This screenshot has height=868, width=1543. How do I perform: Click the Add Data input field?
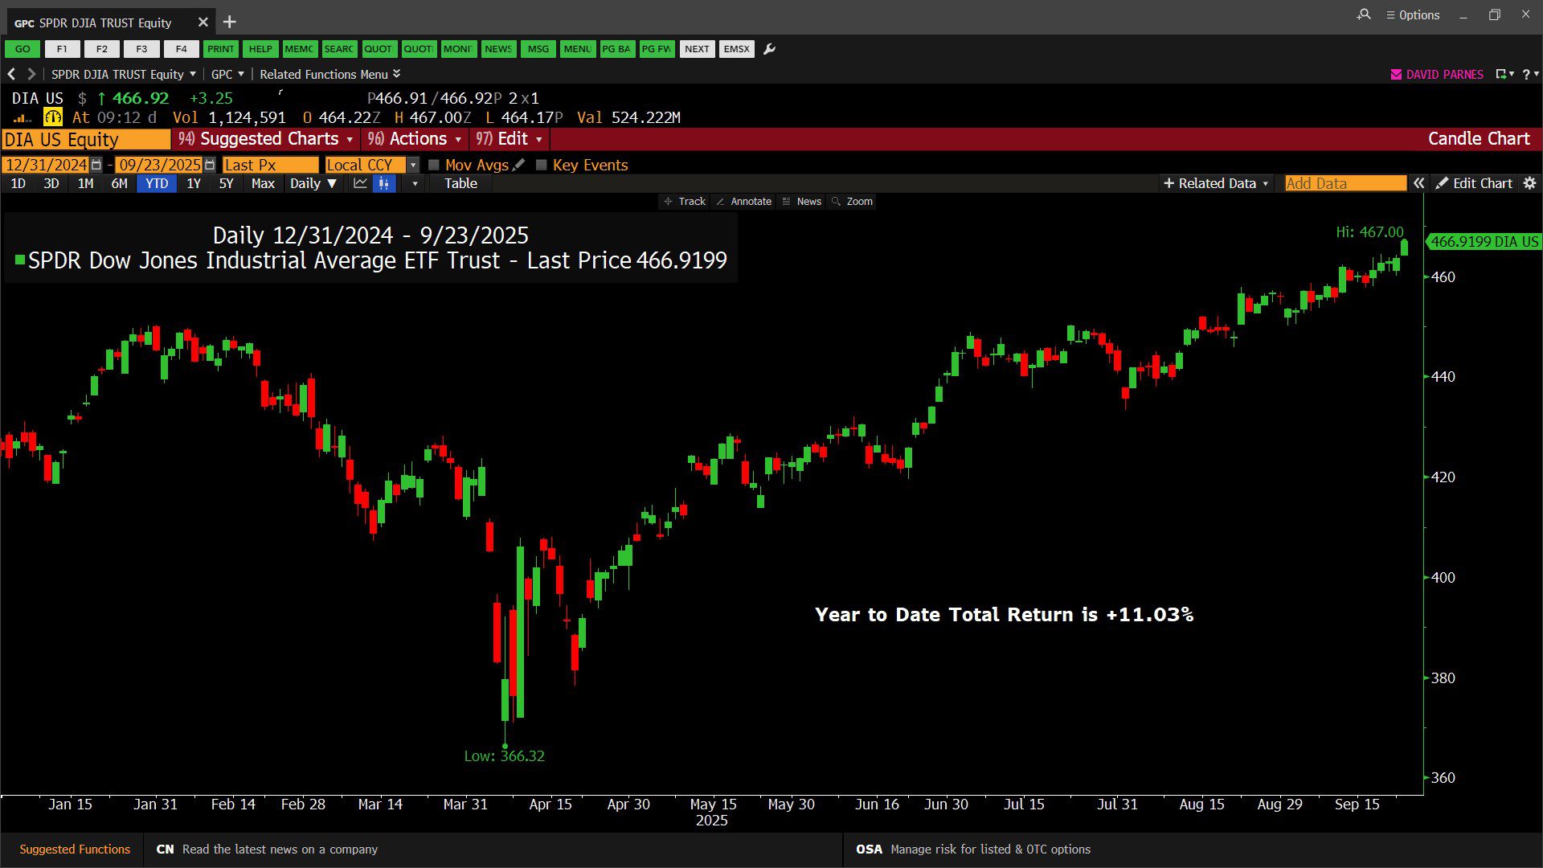(x=1344, y=183)
